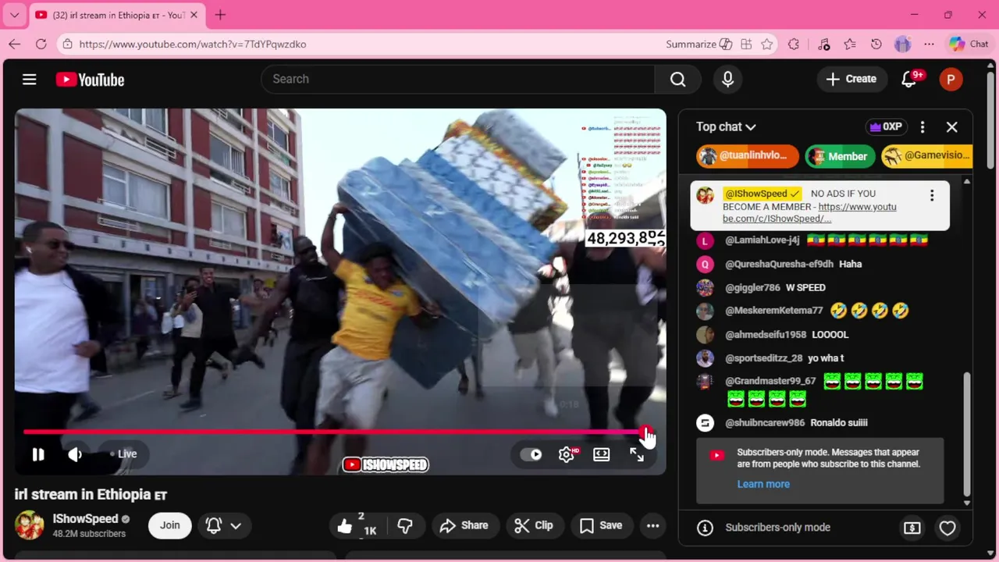The height and width of the screenshot is (562, 999).
Task: Open Copilot Chat in browser
Action: [x=969, y=44]
